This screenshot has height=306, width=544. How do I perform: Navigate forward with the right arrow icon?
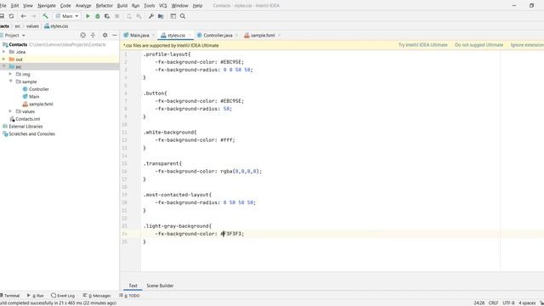[x=34, y=16]
